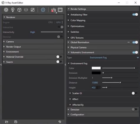The height and width of the screenshot is (124, 140).
Task: Collapse the Environment Fog subsection
Action: point(103,63)
